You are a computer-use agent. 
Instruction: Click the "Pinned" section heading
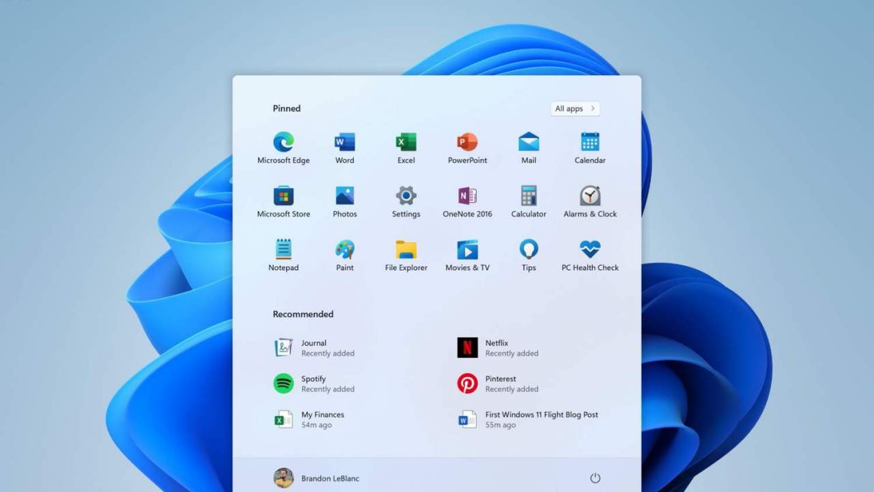[287, 109]
